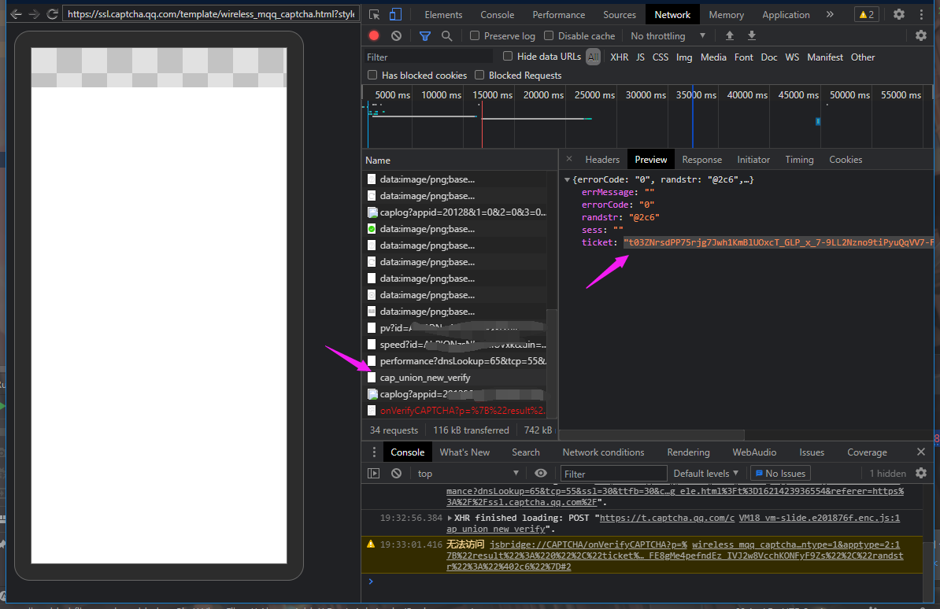Screen dimensions: 940x609
Task: Filter requests by XHR type
Action: (619, 57)
